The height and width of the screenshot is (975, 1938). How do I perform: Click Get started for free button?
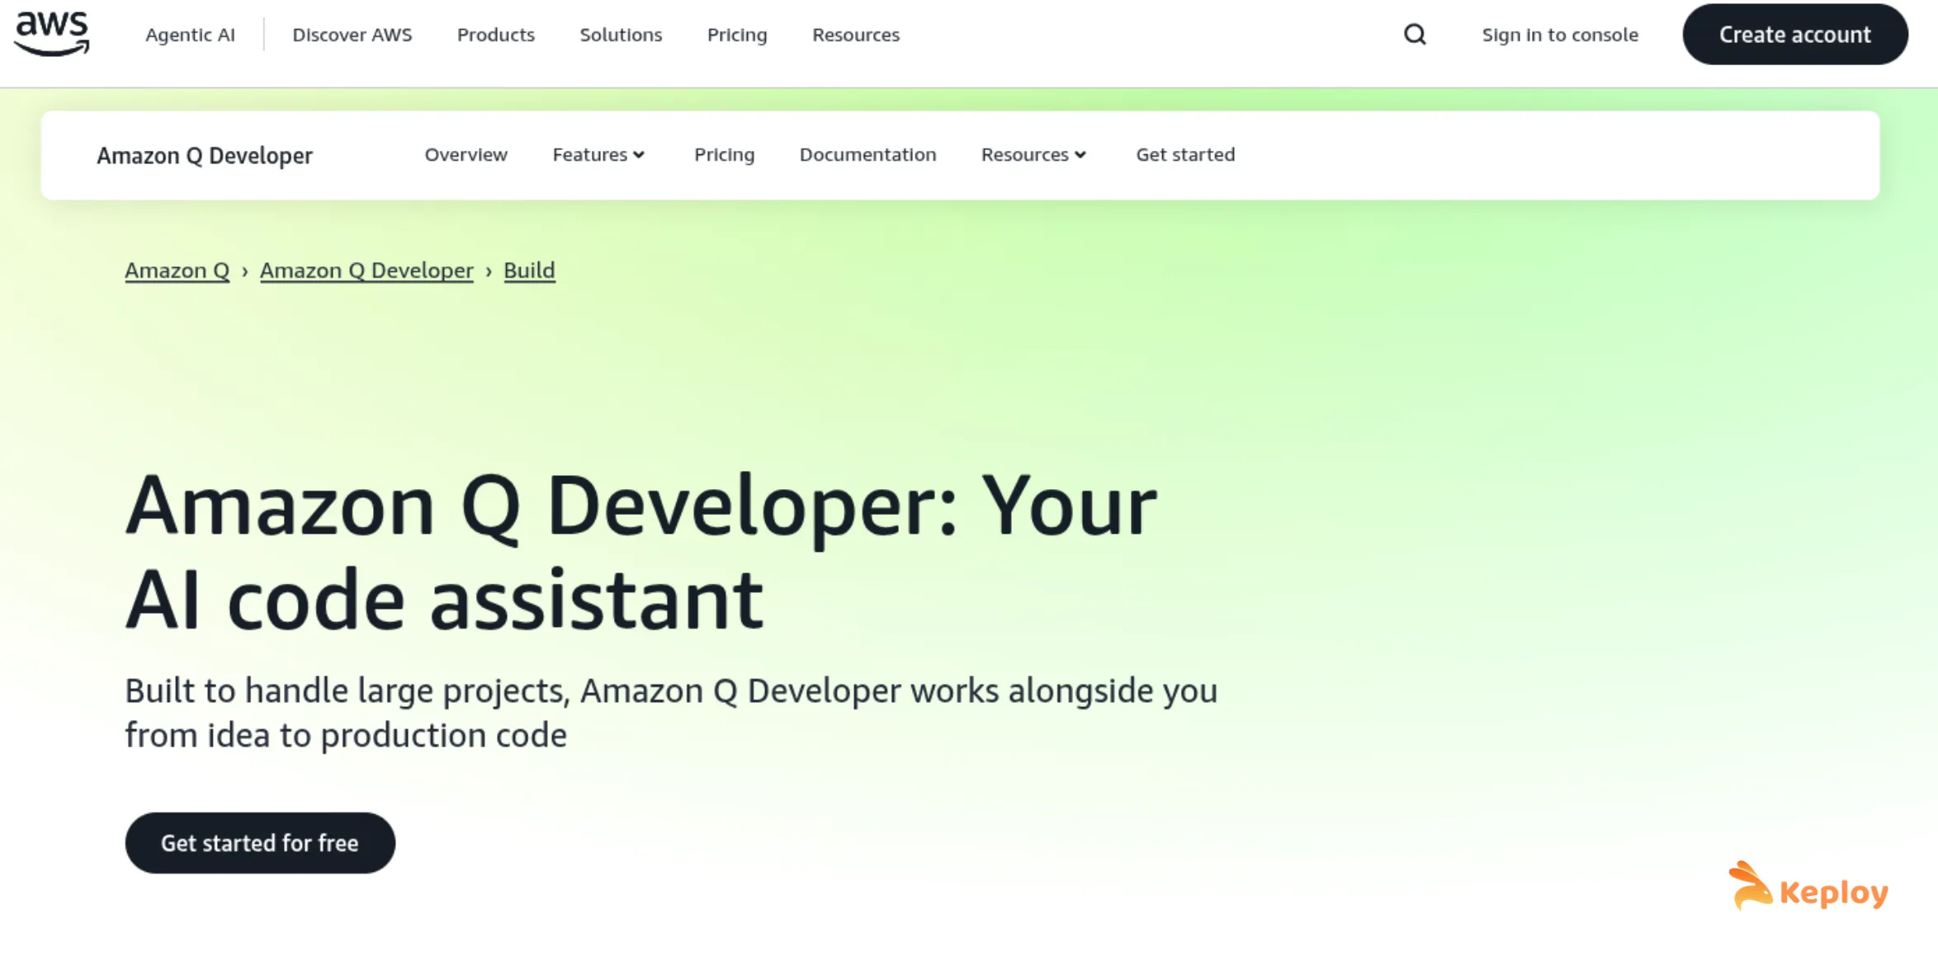(x=260, y=843)
